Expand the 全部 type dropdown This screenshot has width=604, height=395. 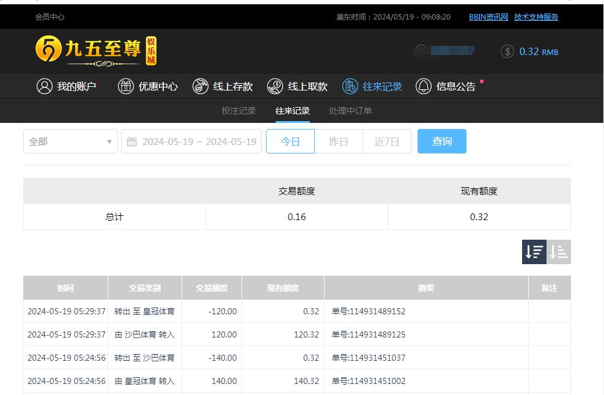70,141
